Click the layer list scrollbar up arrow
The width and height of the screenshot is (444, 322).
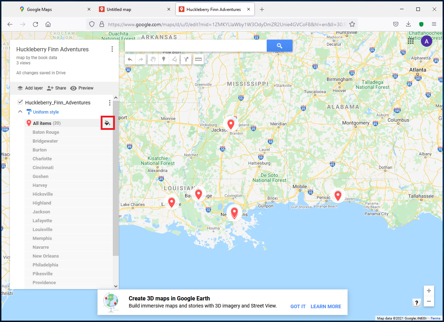click(x=116, y=98)
